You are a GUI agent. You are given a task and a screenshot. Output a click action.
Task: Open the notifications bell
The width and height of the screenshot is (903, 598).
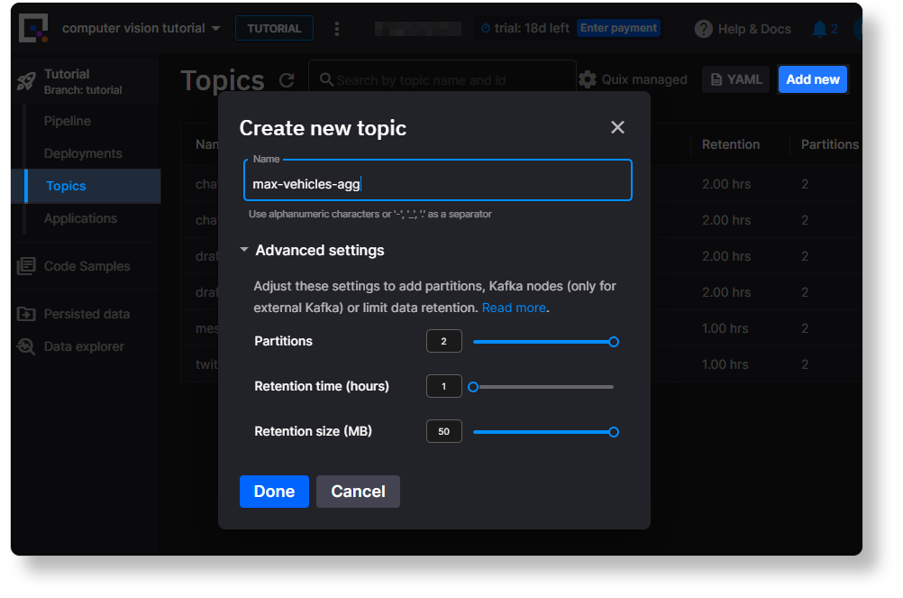(819, 29)
